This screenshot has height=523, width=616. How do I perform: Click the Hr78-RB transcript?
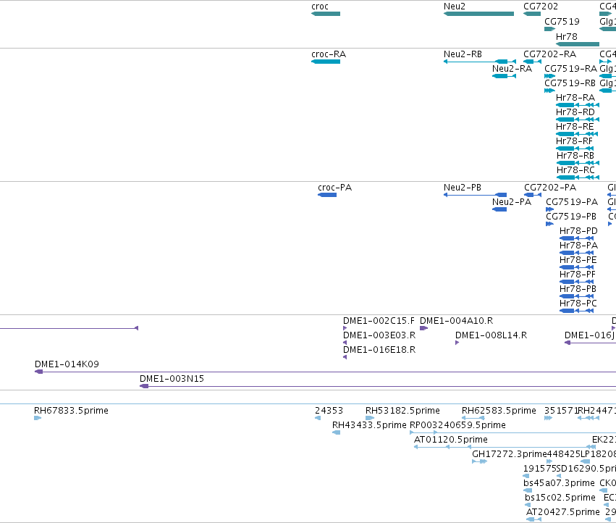pos(578,163)
